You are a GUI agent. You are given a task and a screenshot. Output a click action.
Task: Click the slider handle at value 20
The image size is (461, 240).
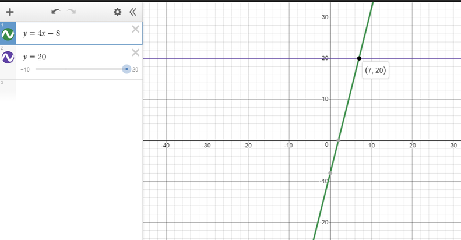[126, 69]
